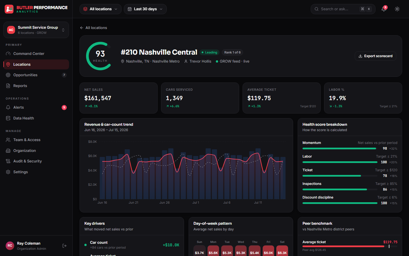Click the AC organization avatar
Viewport: 409px width, 256px height.
point(11,30)
